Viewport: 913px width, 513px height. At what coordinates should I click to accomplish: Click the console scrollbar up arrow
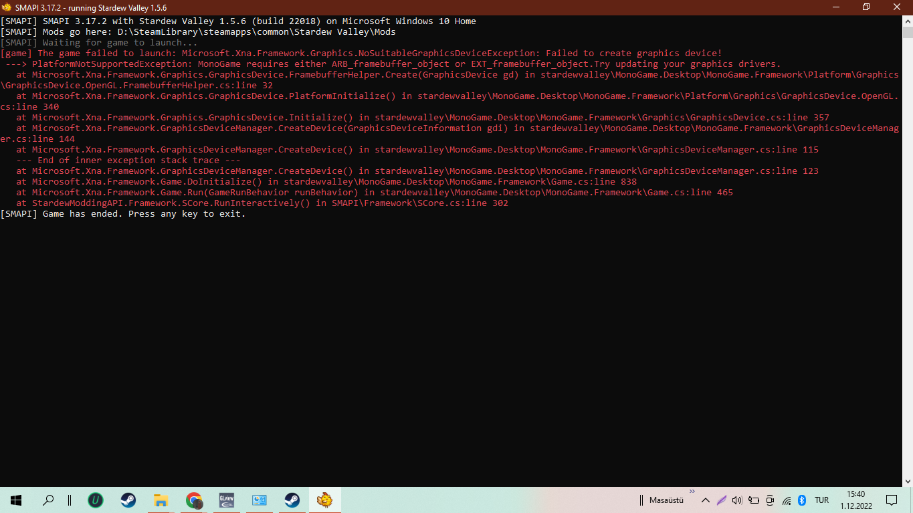(907, 21)
